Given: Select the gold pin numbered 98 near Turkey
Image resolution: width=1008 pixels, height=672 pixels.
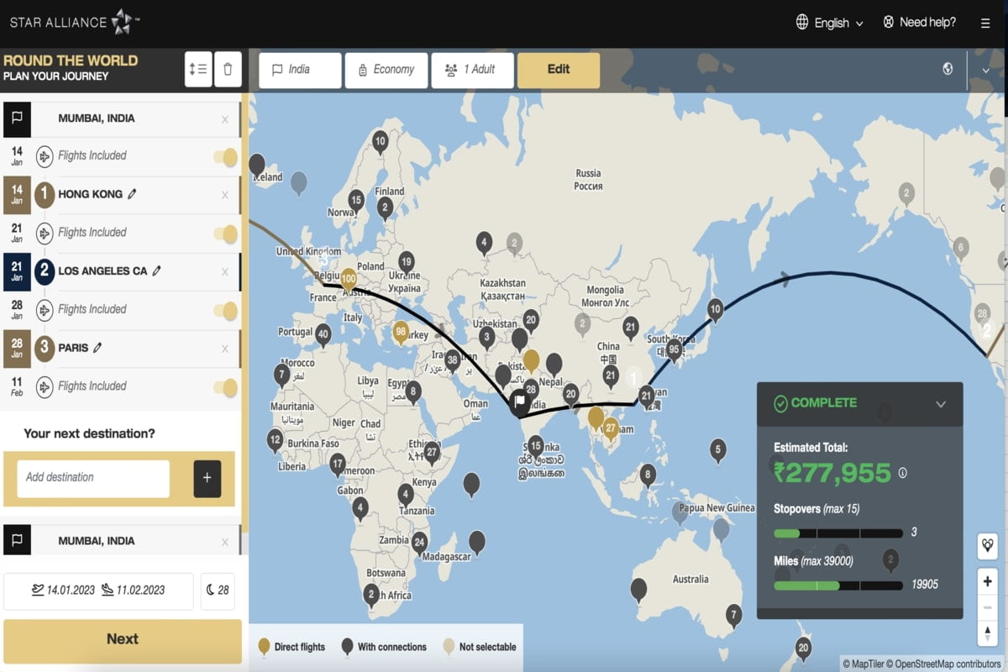Looking at the screenshot, I should (401, 333).
